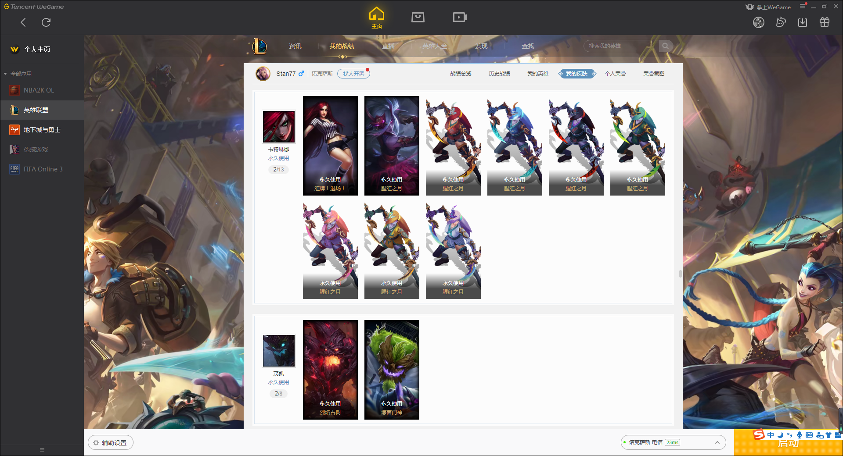Viewport: 843px width, 456px height.
Task: Open NBA2K OL in sidebar
Action: tap(42, 90)
